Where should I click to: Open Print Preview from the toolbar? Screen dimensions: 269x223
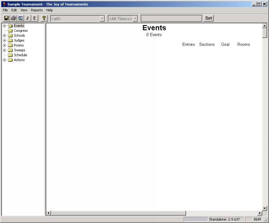[x=20, y=18]
